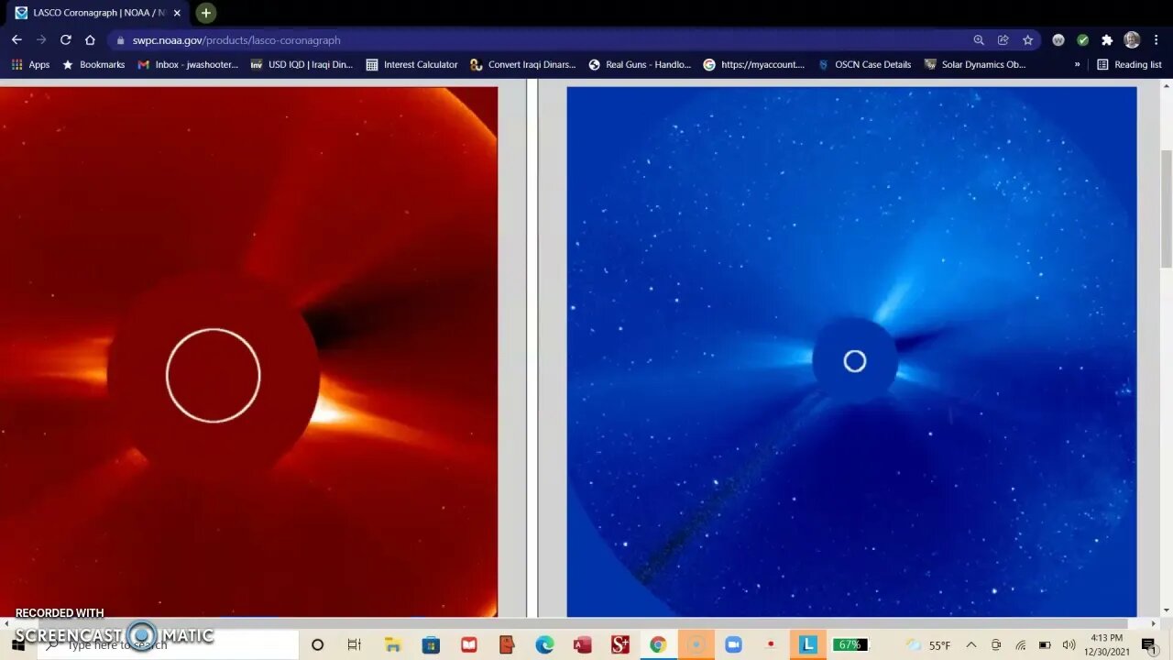This screenshot has height=660, width=1173.
Task: Open Task View in taskbar
Action: [355, 644]
